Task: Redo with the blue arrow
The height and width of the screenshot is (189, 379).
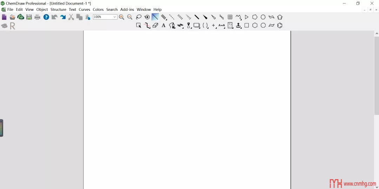Action: [63, 17]
